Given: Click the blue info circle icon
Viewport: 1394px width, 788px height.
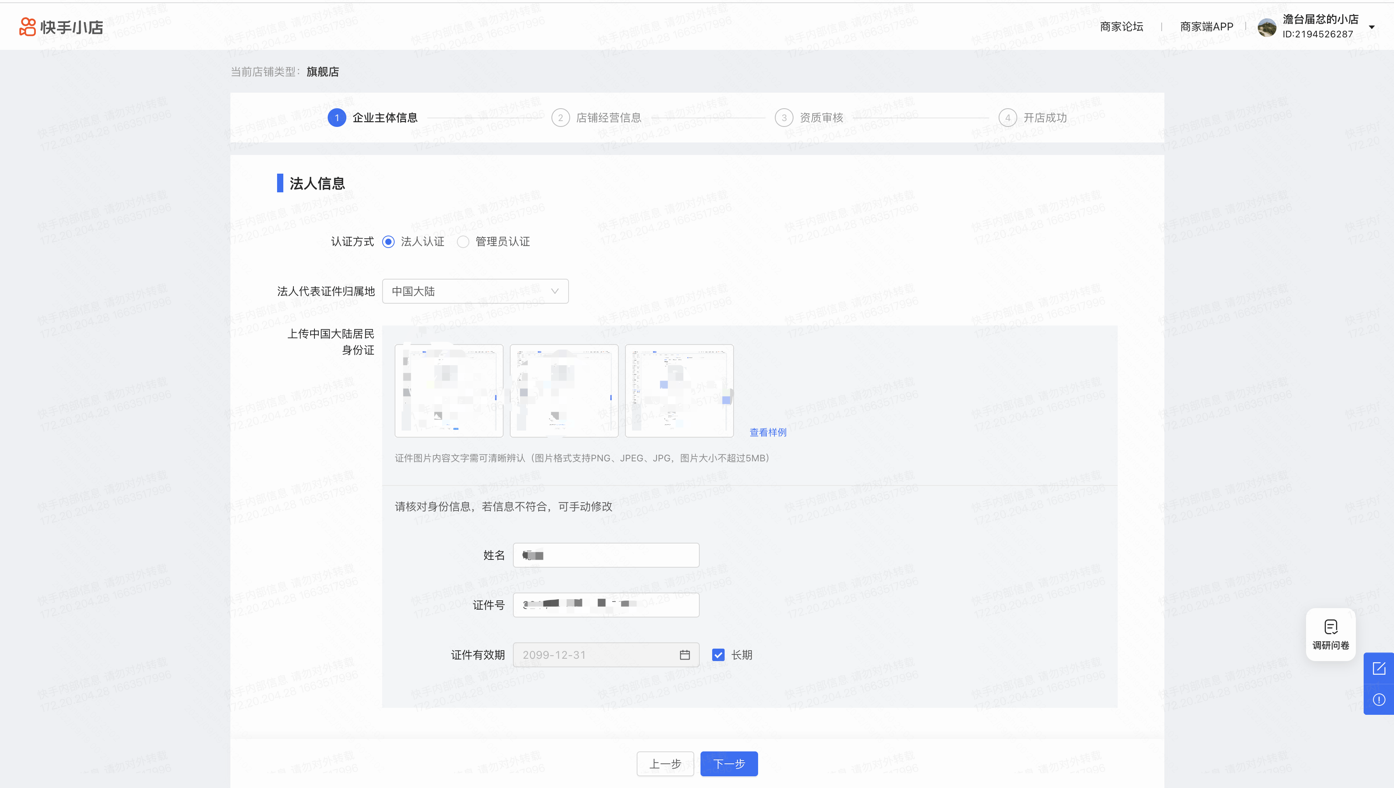Looking at the screenshot, I should (x=1378, y=699).
